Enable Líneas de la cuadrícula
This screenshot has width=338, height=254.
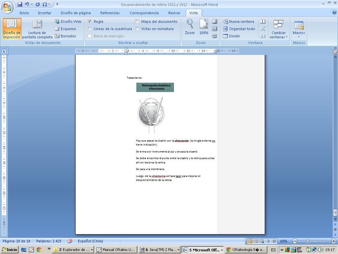coord(90,29)
